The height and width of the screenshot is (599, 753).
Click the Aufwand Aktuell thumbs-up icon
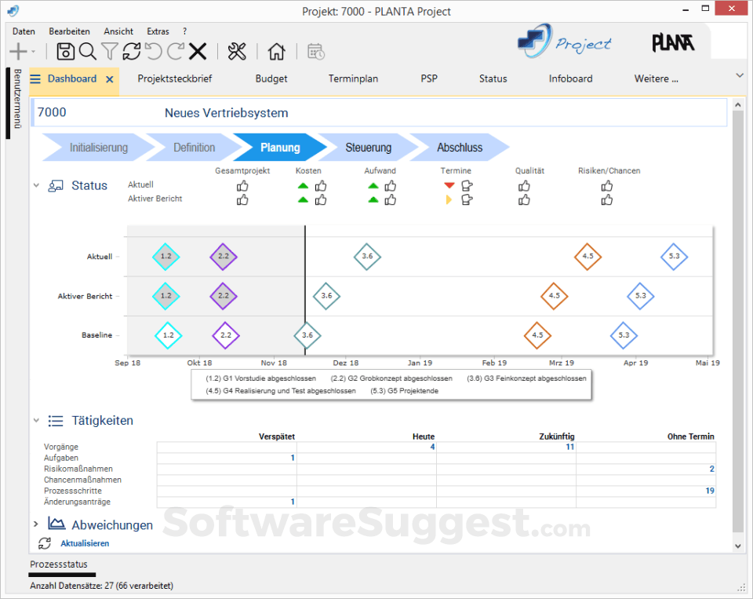391,185
